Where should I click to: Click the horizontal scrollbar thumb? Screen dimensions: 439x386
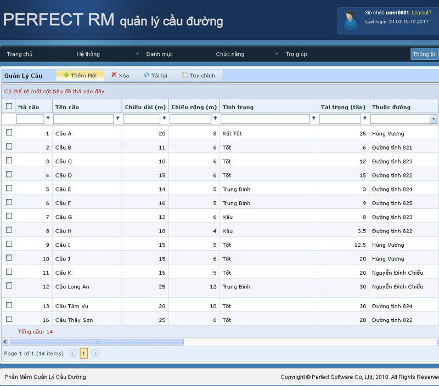97,342
